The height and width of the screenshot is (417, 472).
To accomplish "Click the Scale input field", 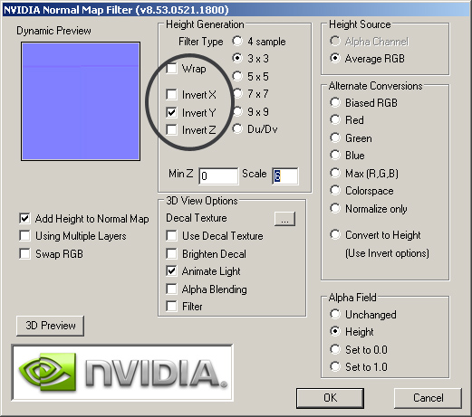I will [285, 175].
